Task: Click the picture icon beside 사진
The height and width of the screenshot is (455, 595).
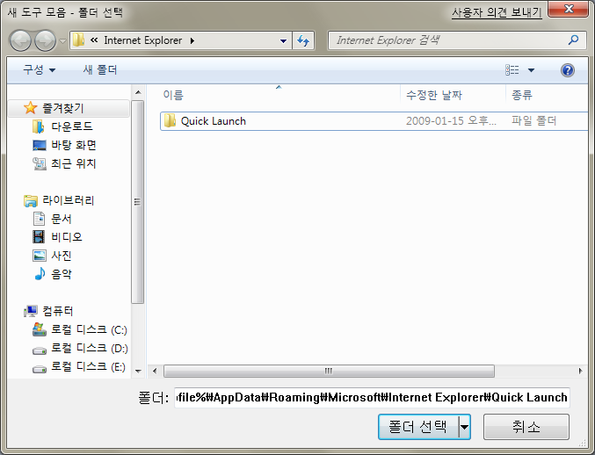Action: coord(40,256)
